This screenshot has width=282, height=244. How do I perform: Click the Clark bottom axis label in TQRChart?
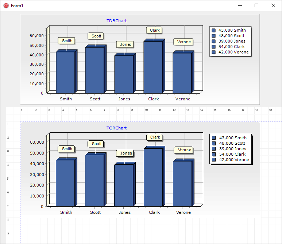154,212
